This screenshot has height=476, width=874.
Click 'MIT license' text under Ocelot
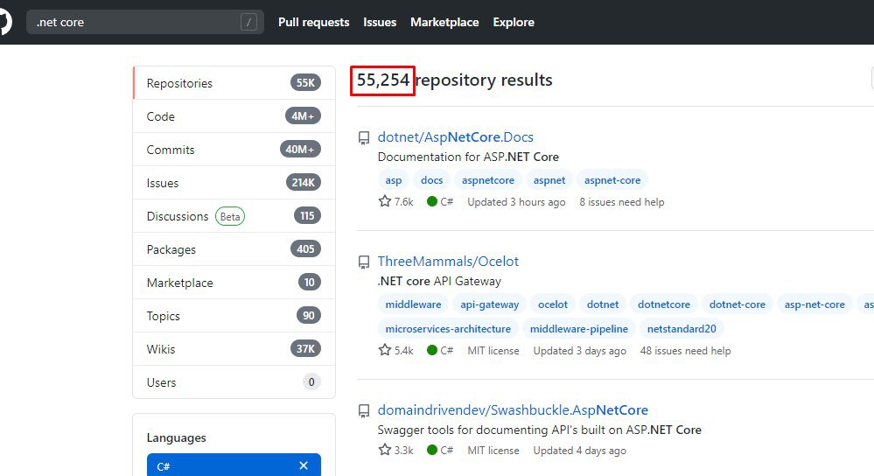[x=493, y=351]
